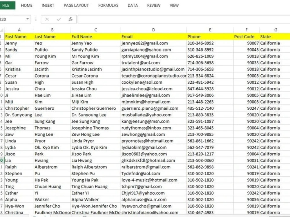Open the PAGE LAYOUT ribbon tab
The width and height of the screenshot is (290, 217).
tap(76, 5)
